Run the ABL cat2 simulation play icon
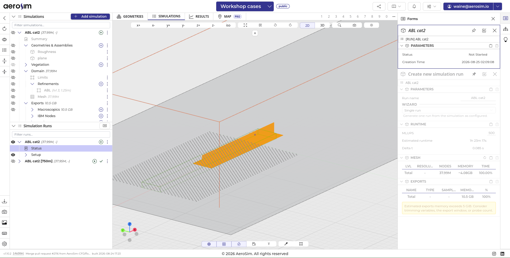510x258 pixels. pos(101,33)
